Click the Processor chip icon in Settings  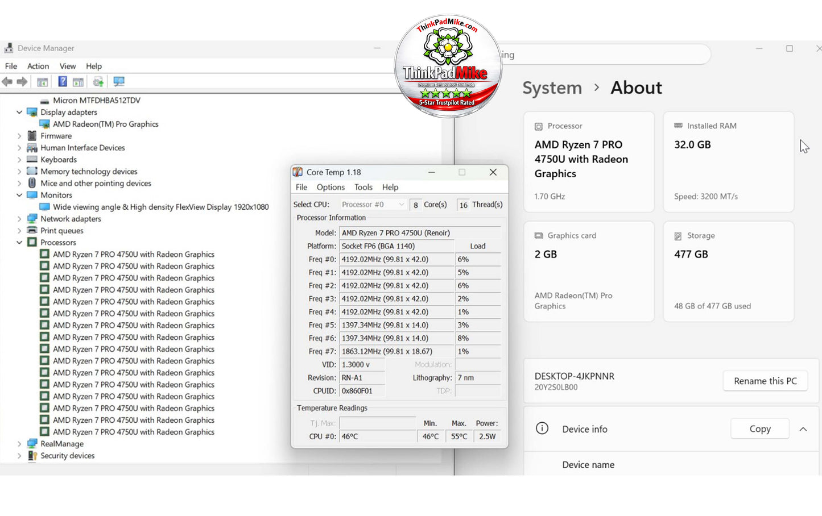(538, 126)
